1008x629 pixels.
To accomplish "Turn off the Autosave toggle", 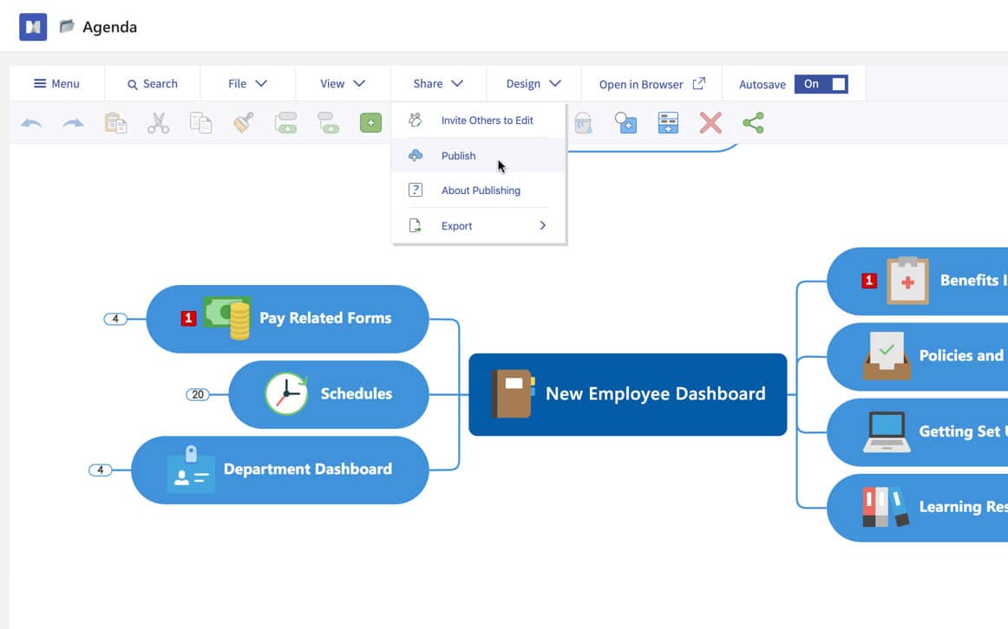I will point(821,84).
